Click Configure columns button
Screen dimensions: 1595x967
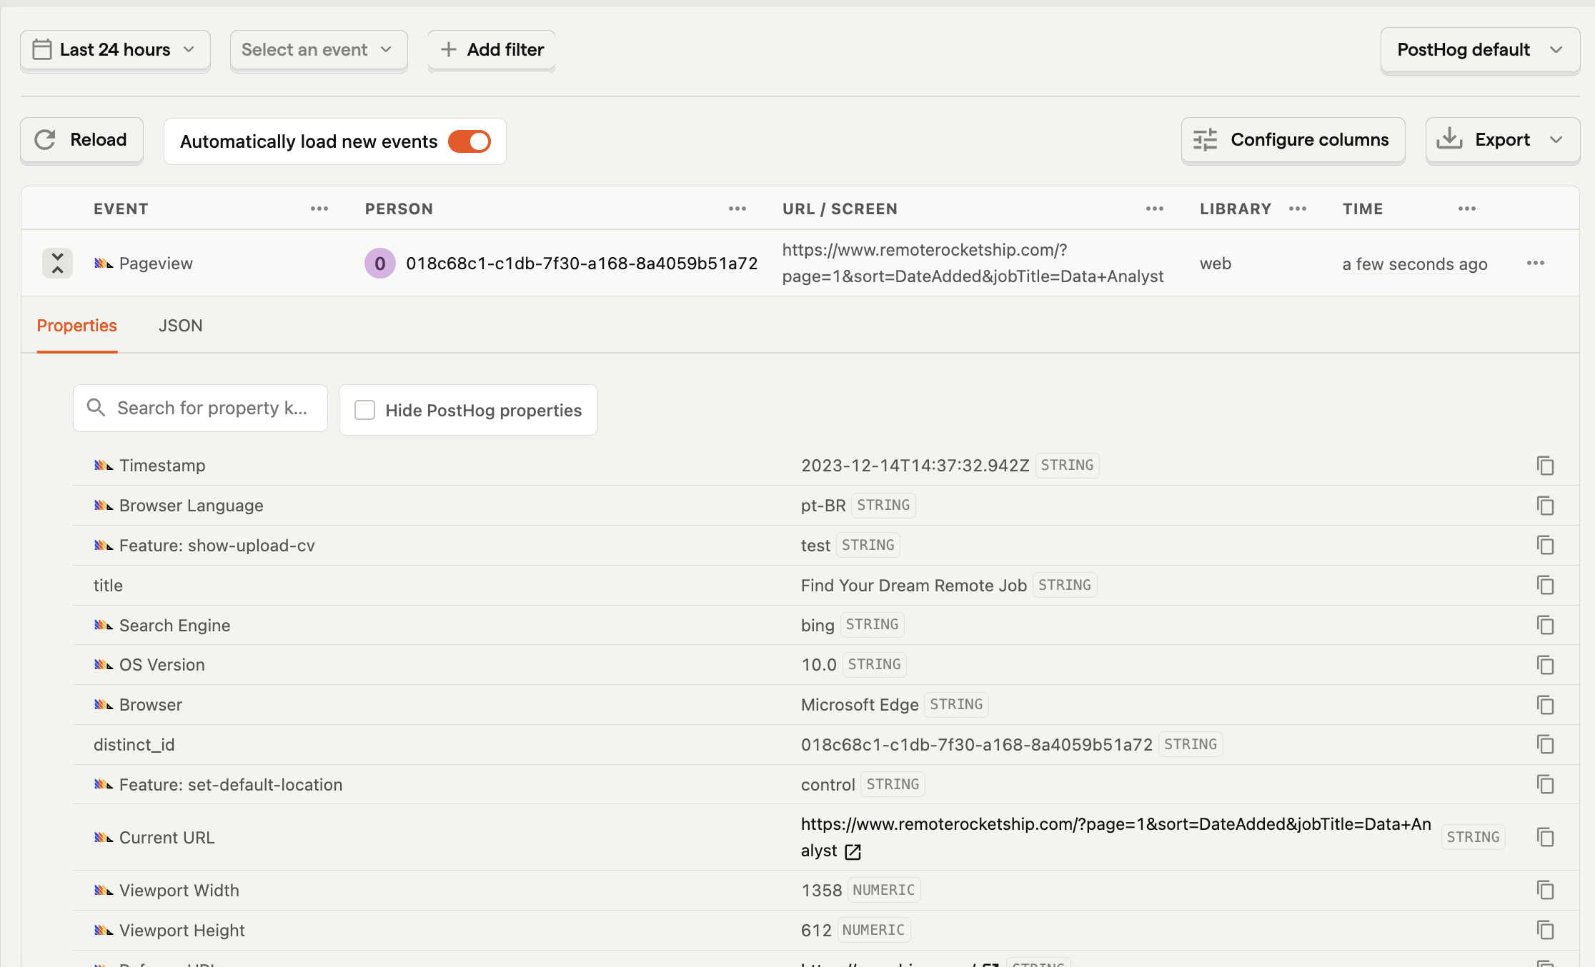1293,140
